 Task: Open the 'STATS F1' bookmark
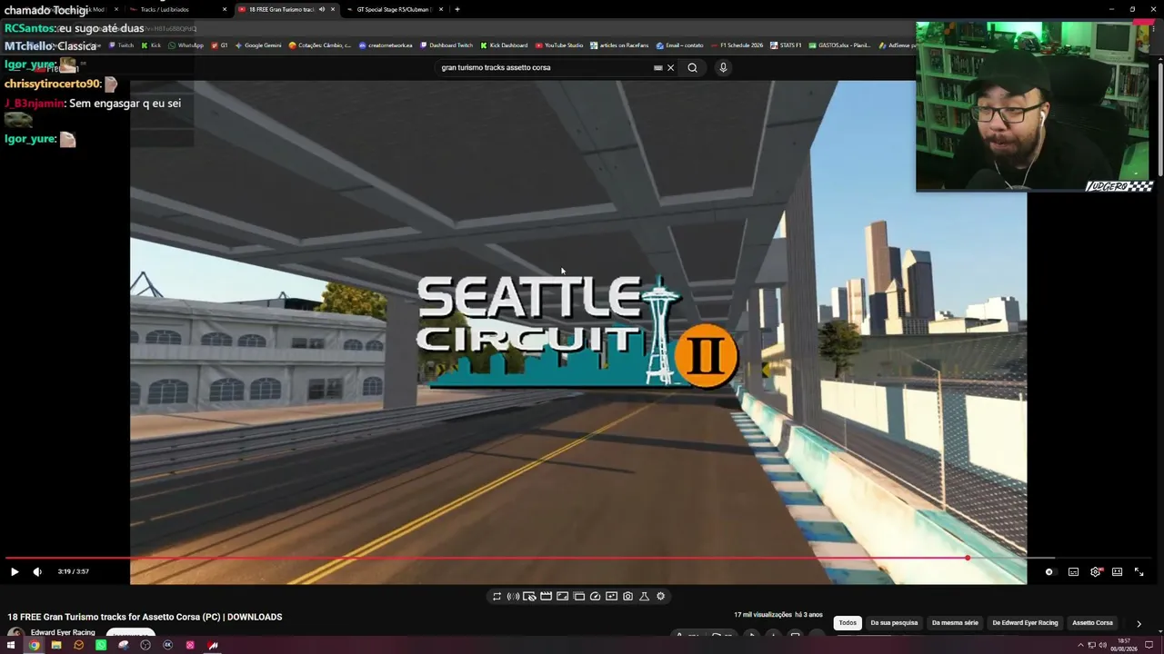pyautogui.click(x=785, y=45)
